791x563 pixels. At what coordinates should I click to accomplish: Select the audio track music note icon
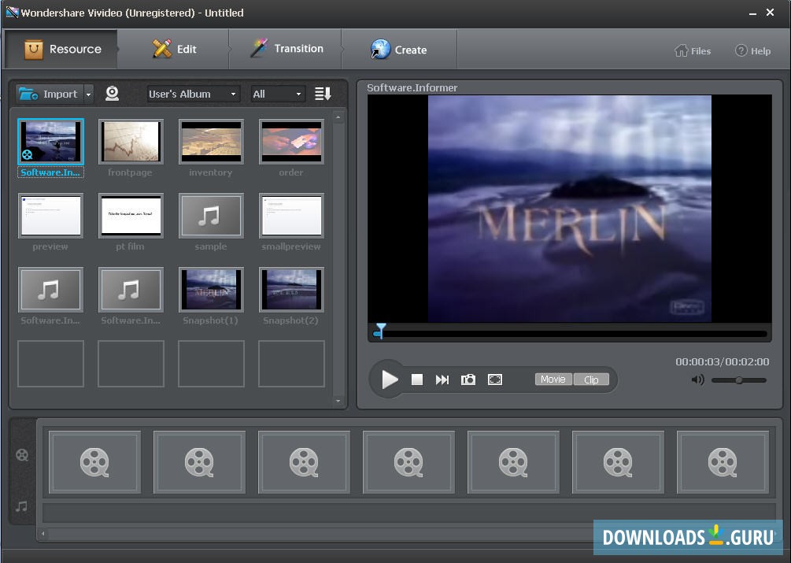click(22, 506)
